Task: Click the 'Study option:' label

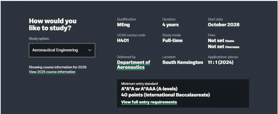Action: coord(39,39)
